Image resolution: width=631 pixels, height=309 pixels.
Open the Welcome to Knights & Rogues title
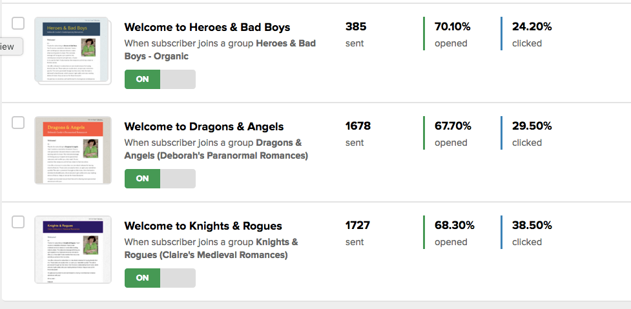coord(203,226)
